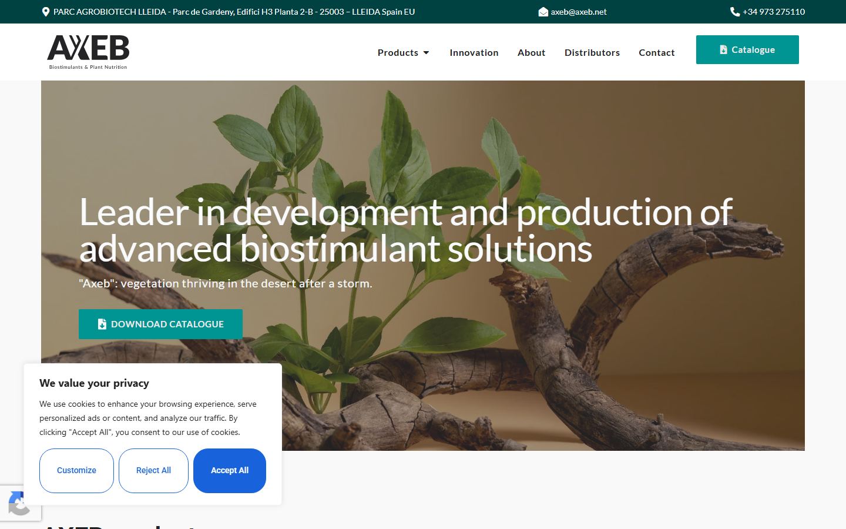This screenshot has height=529, width=846.
Task: Click the cookie consent description paragraph
Action: [148, 418]
